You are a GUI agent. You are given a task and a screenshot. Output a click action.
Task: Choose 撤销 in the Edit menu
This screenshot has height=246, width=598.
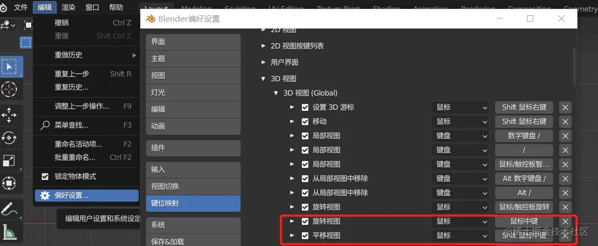tap(86, 23)
